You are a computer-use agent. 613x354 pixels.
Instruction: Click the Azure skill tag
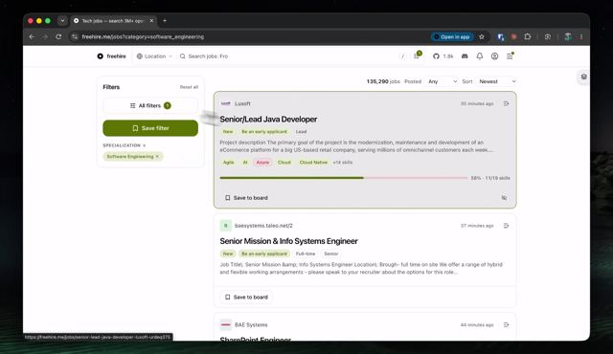[262, 163]
